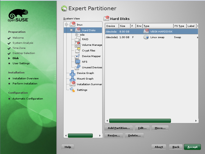This screenshot has height=154, width=205.
Task: Collapse the Hard Disks tree node
Action: (x=71, y=30)
